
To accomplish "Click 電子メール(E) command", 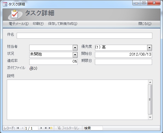I will click(19, 24).
